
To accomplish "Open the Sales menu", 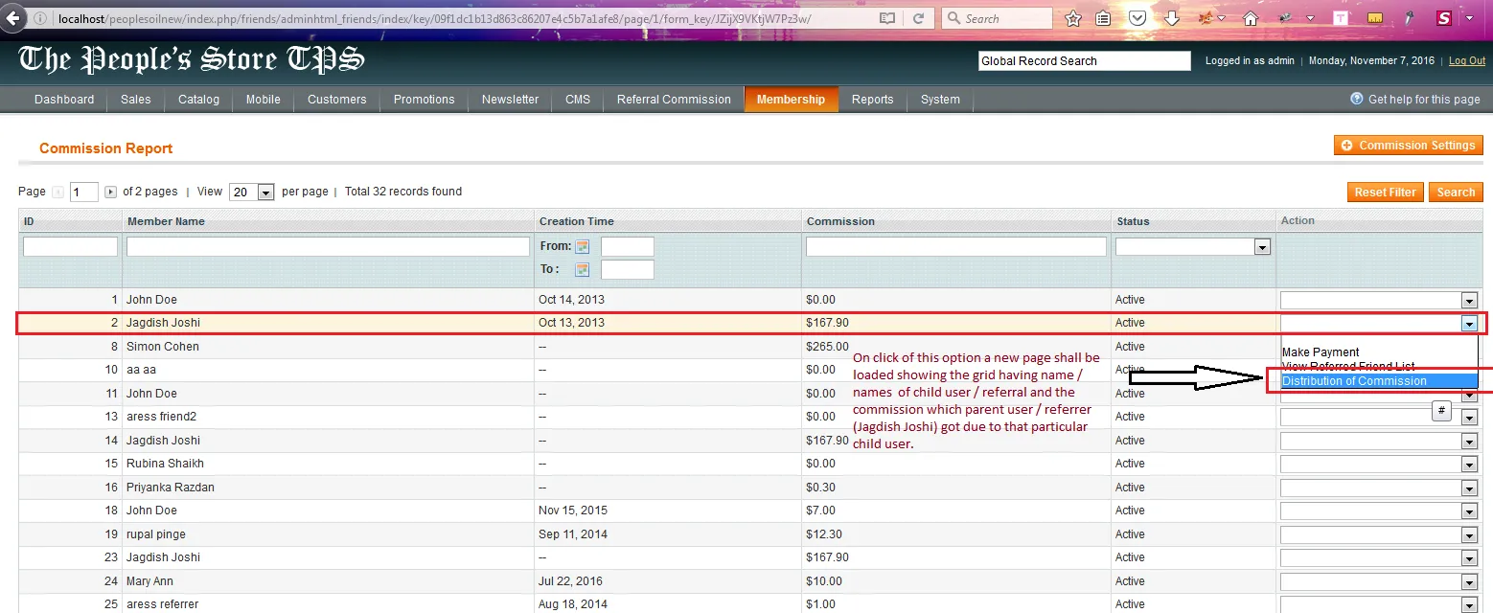I will pyautogui.click(x=136, y=100).
